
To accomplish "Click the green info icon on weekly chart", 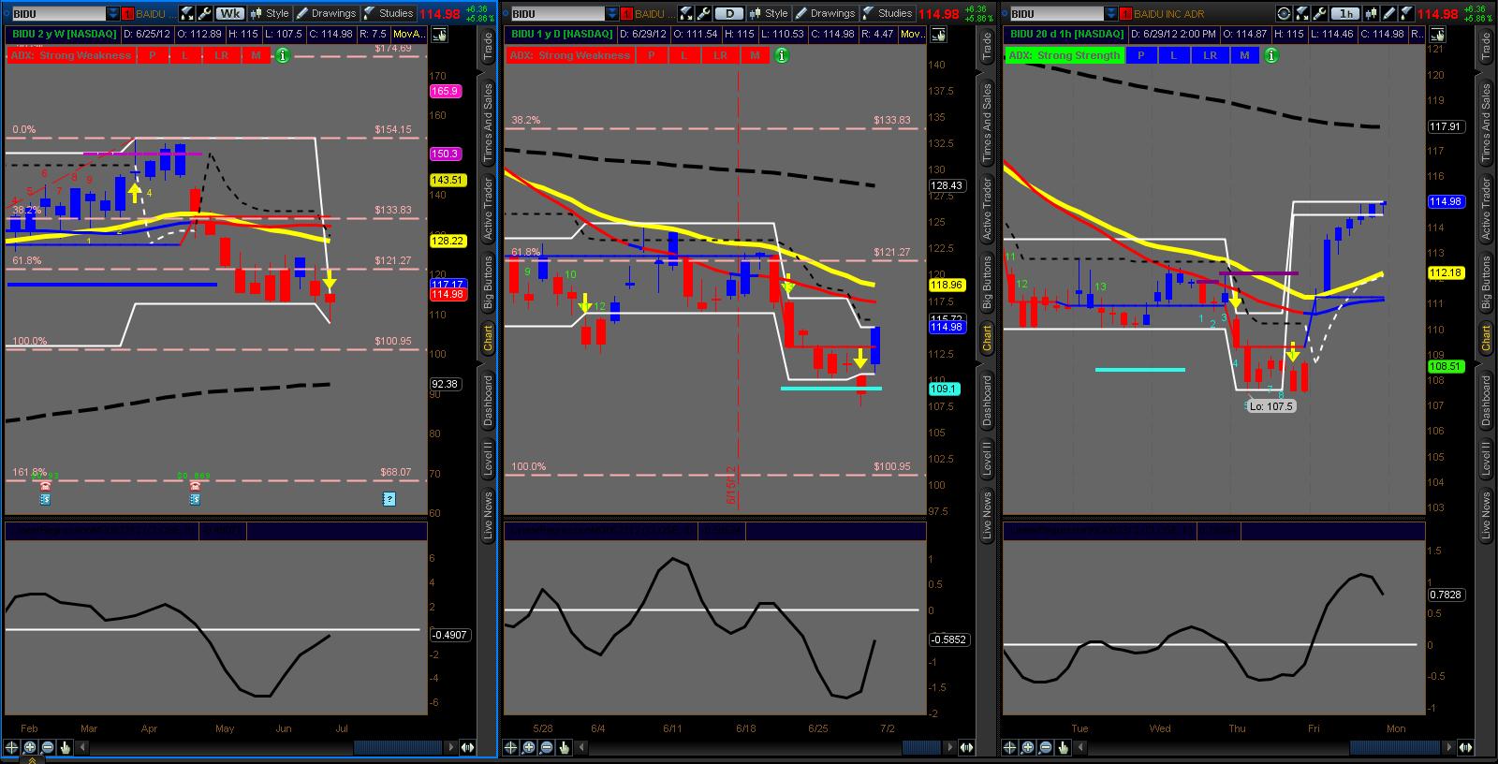I will point(282,55).
